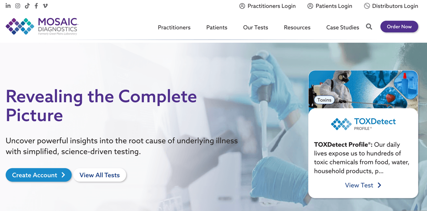The width and height of the screenshot is (427, 211).
Task: Click the Create Account button
Action: click(x=38, y=175)
